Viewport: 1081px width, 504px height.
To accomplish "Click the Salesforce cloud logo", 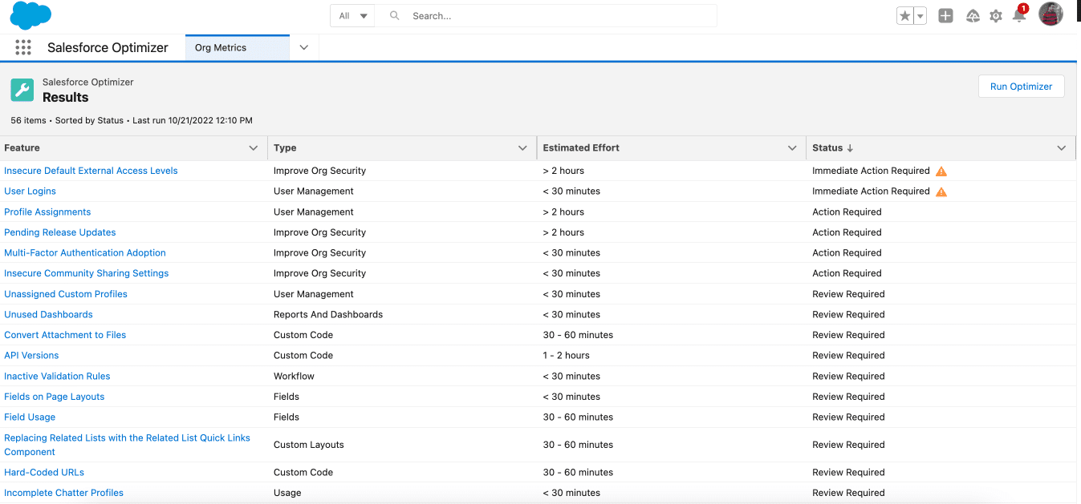I will click(x=30, y=15).
